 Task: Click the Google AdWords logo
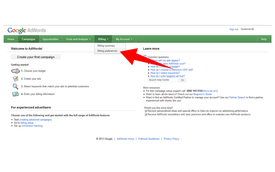click(x=26, y=30)
